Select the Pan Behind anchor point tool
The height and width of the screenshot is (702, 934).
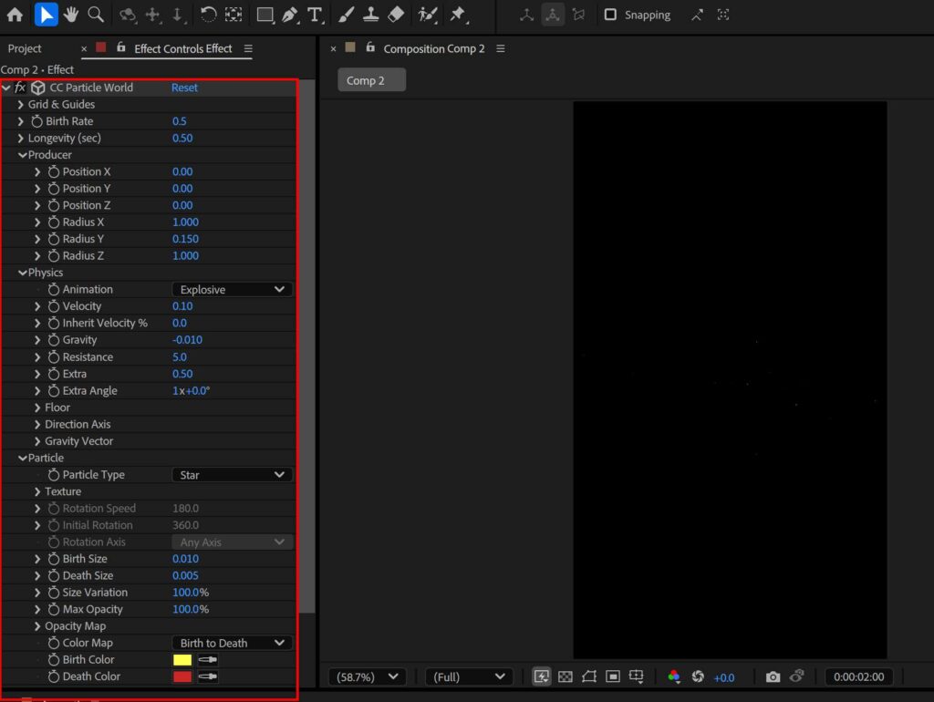(x=233, y=15)
